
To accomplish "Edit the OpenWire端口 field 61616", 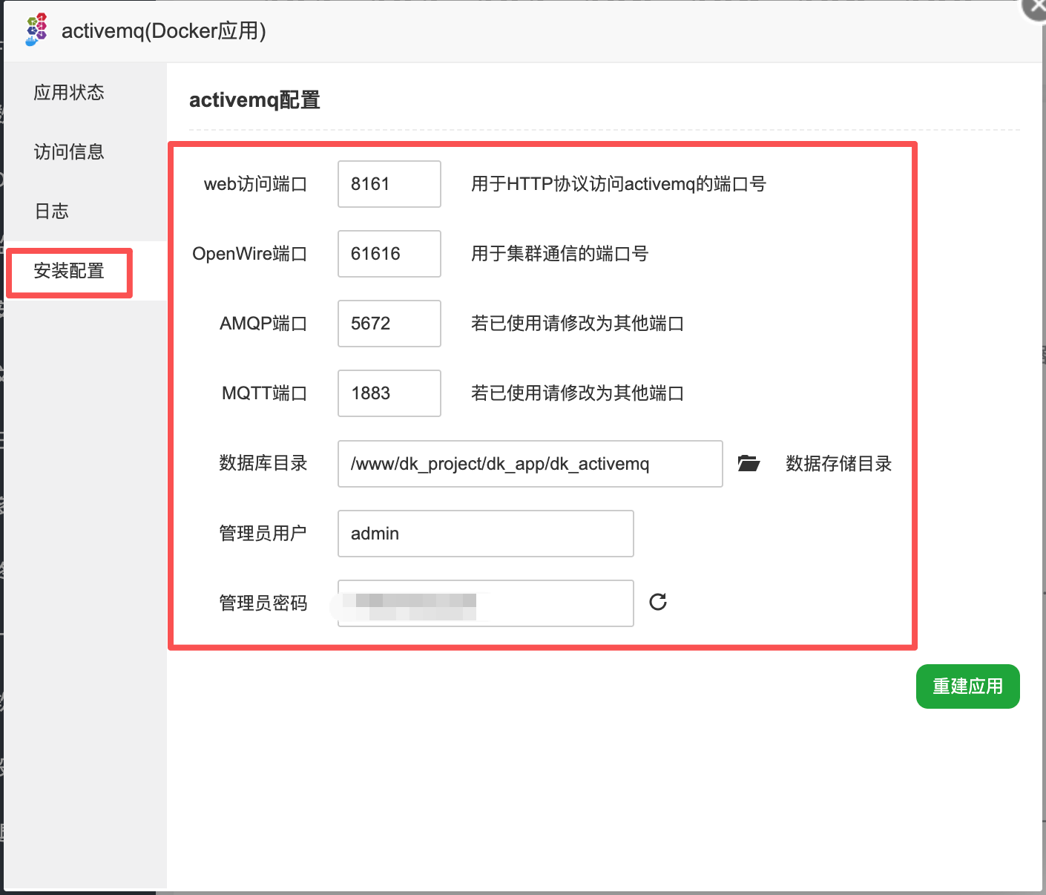I will pyautogui.click(x=389, y=254).
